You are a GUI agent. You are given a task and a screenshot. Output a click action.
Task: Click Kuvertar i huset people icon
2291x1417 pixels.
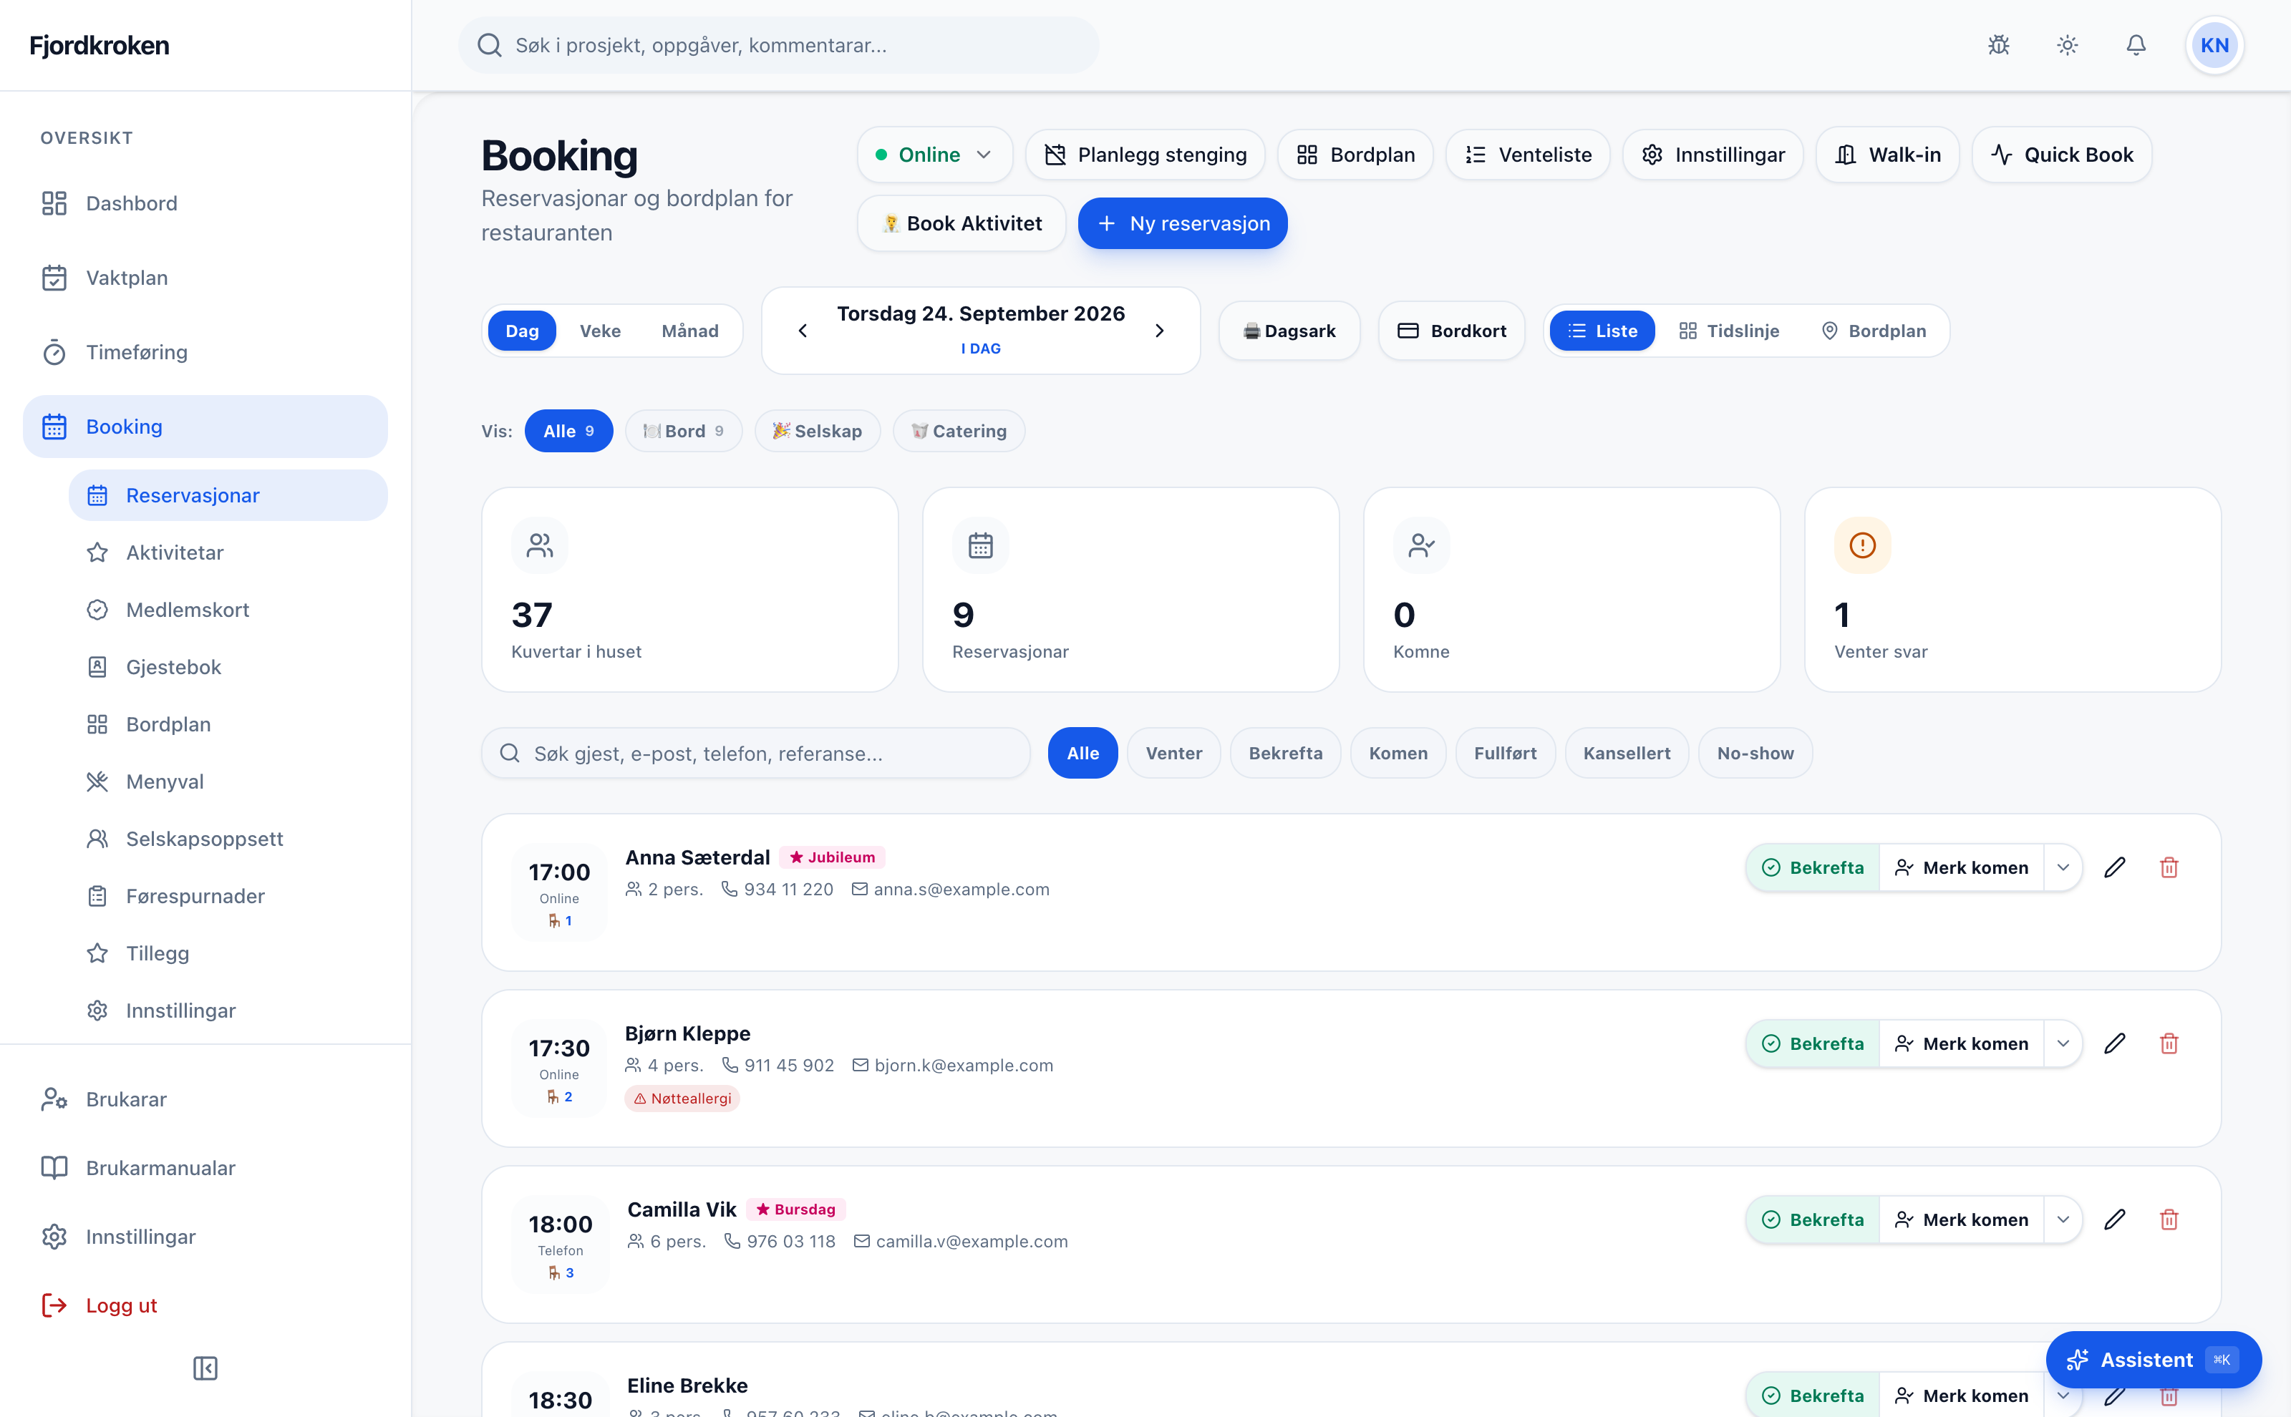540,545
